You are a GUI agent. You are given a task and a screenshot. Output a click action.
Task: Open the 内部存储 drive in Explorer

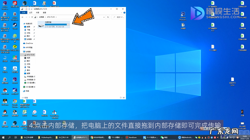click(x=54, y=24)
